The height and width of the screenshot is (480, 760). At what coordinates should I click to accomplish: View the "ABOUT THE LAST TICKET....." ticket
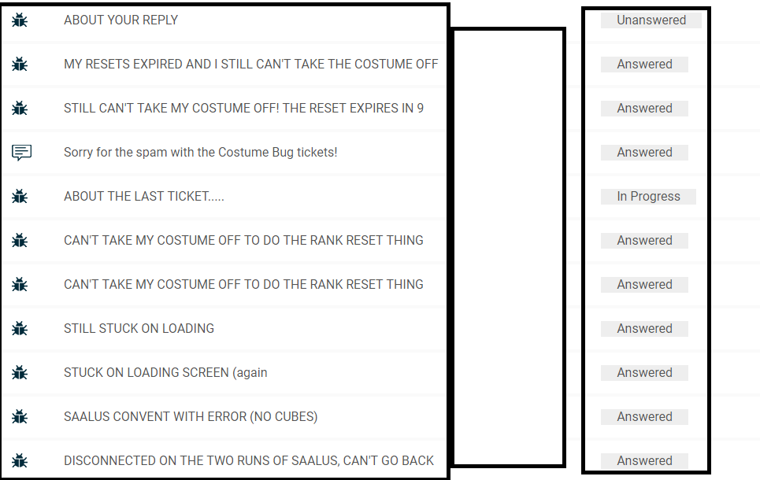tap(143, 197)
